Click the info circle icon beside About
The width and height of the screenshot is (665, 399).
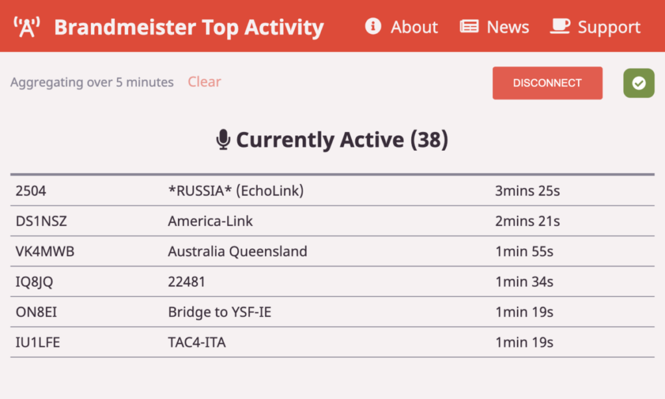pyautogui.click(x=372, y=27)
